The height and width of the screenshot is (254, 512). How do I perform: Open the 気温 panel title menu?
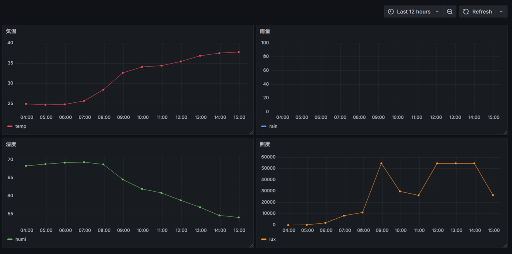[11, 31]
